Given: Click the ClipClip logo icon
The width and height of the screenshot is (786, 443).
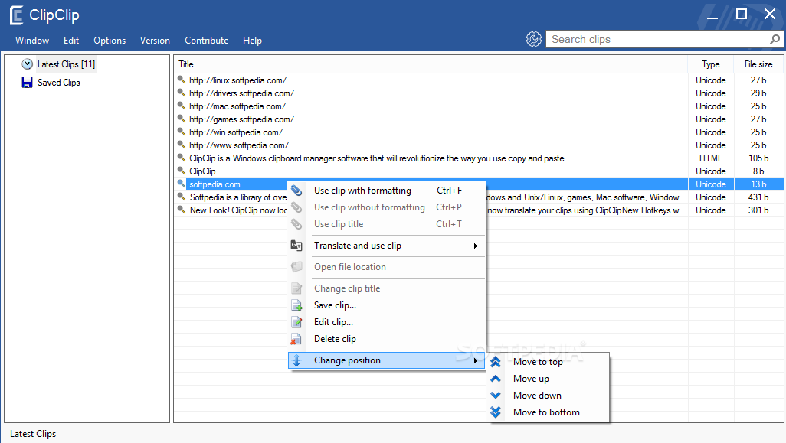Looking at the screenshot, I should click(17, 15).
